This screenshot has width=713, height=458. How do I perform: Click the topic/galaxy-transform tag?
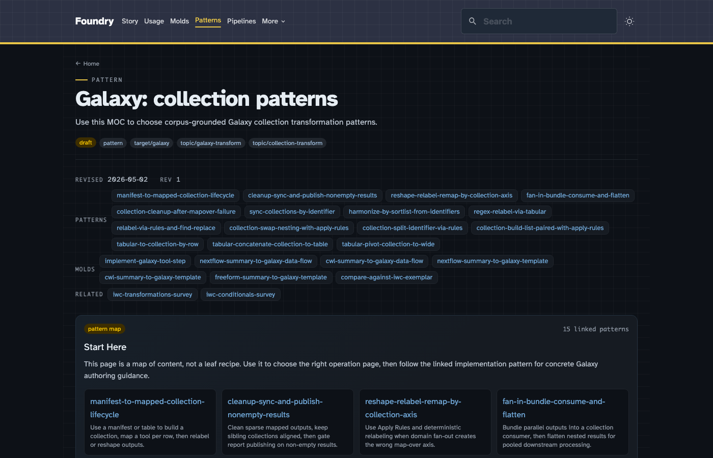click(211, 144)
